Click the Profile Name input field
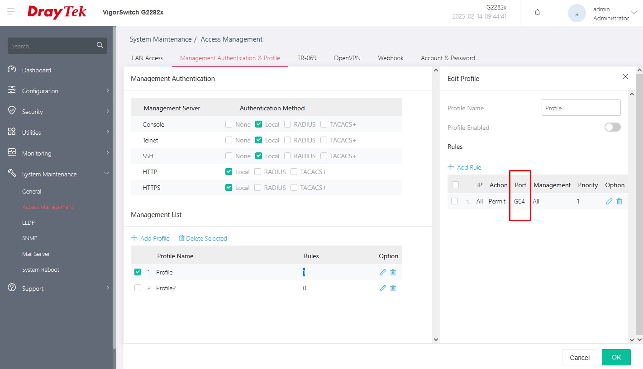The width and height of the screenshot is (643, 369). [581, 108]
